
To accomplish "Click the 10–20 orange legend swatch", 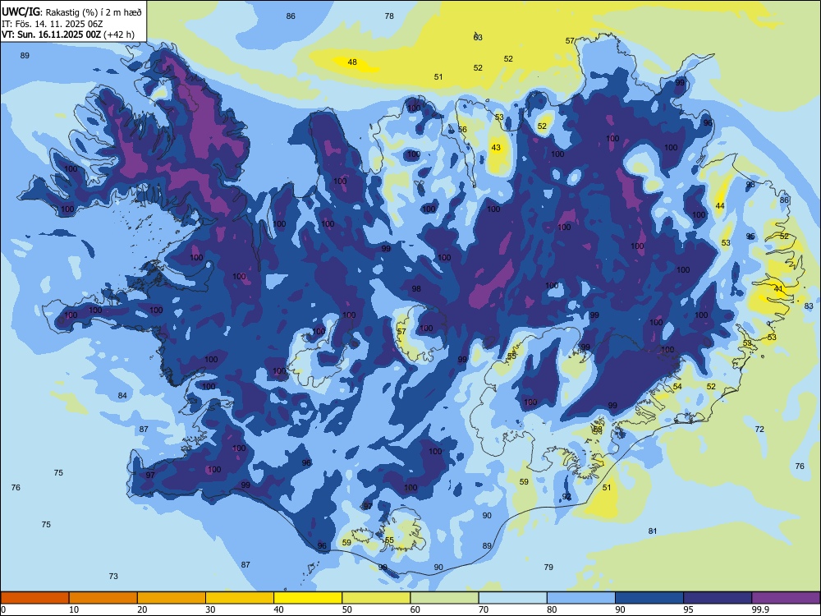I will point(103,598).
